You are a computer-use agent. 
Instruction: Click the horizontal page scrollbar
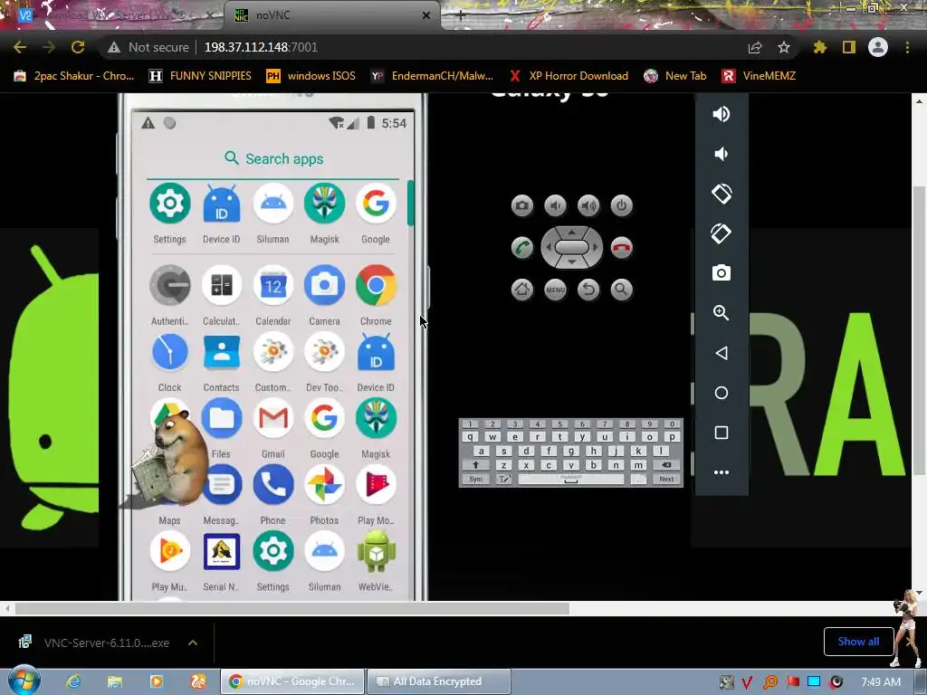292,608
